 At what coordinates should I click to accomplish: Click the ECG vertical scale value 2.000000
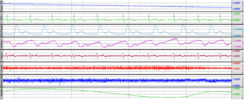[x=236, y=14]
